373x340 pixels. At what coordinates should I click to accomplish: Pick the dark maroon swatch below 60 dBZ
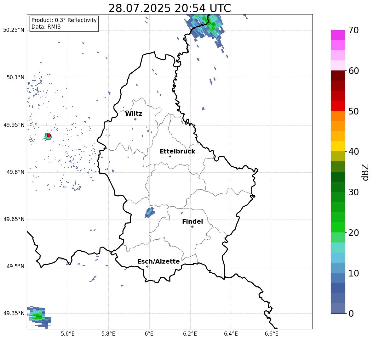point(338,75)
